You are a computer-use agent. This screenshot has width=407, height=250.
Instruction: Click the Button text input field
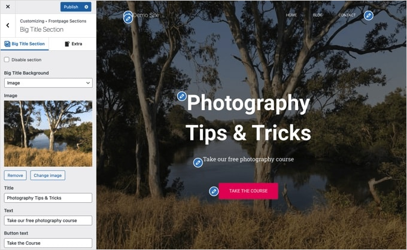point(48,243)
